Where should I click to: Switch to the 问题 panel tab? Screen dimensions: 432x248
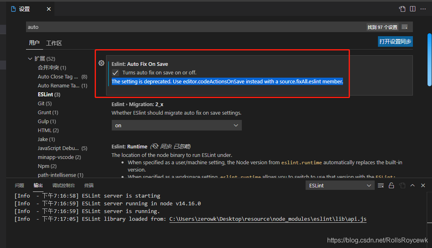(19, 185)
